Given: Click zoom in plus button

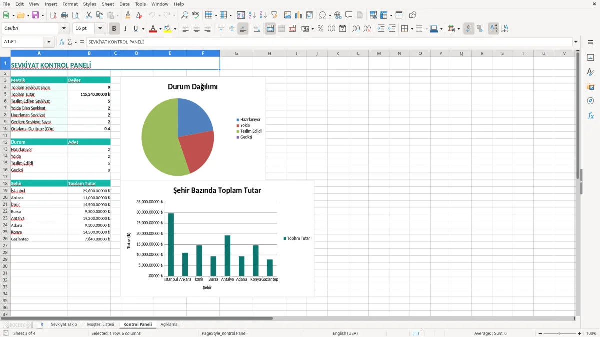Looking at the screenshot, I should tap(580, 333).
